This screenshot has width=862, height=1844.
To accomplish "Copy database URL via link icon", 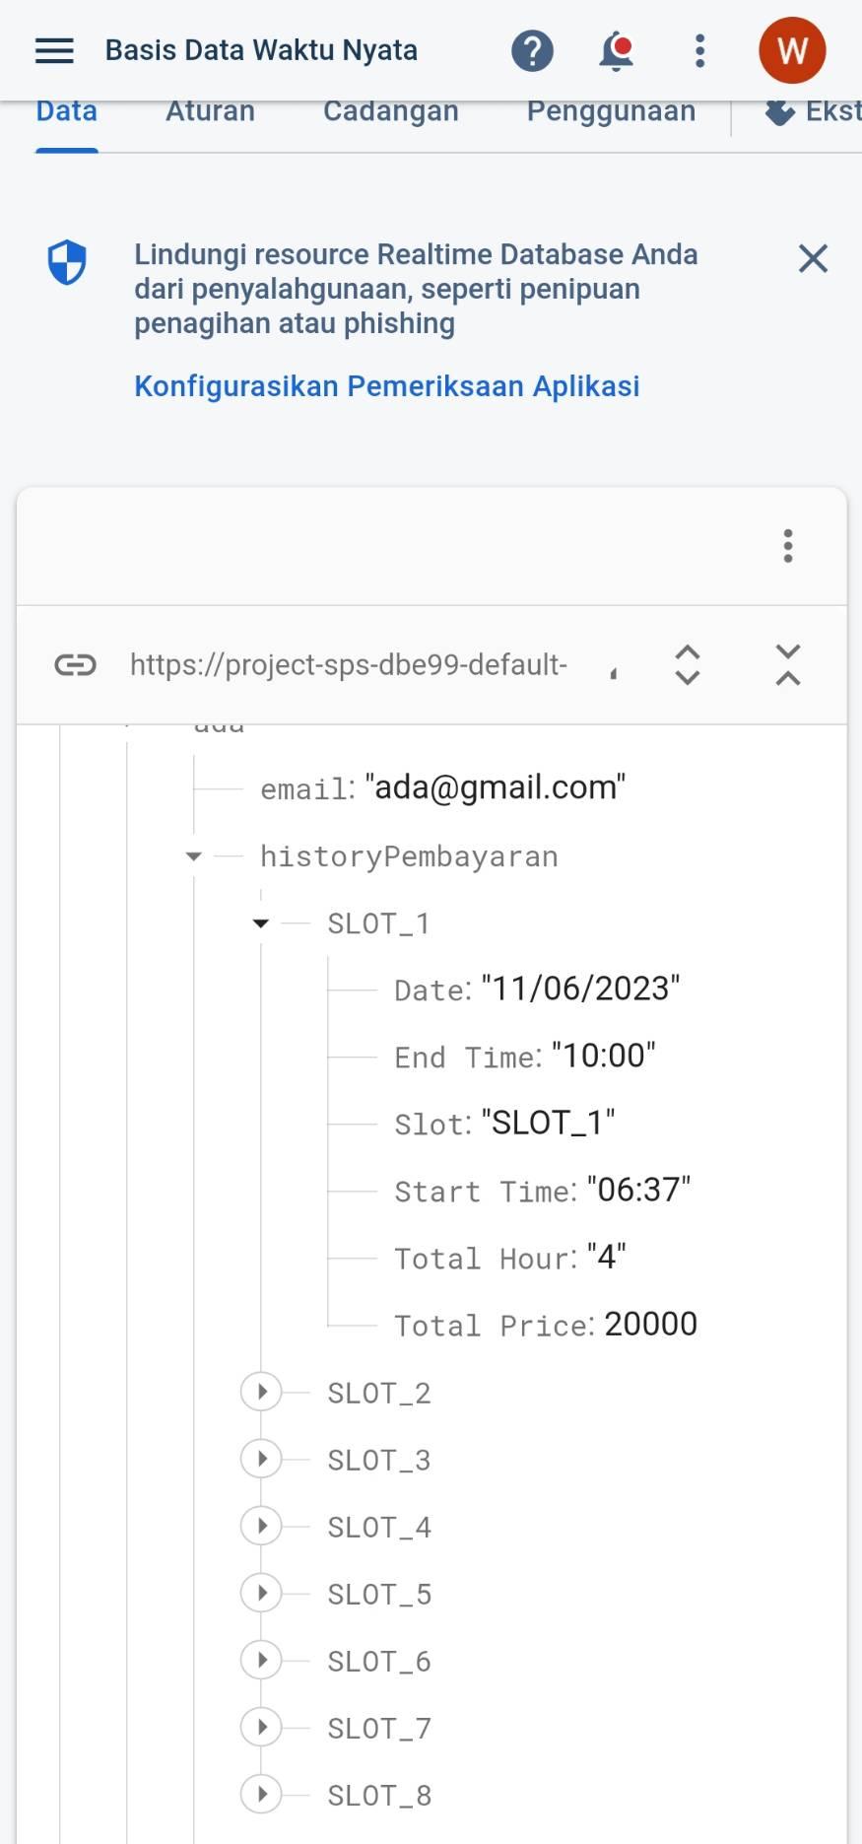I will tap(75, 665).
